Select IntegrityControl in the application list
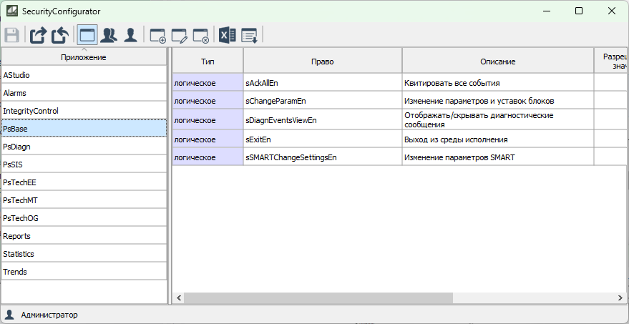This screenshot has height=324, width=629. click(84, 111)
